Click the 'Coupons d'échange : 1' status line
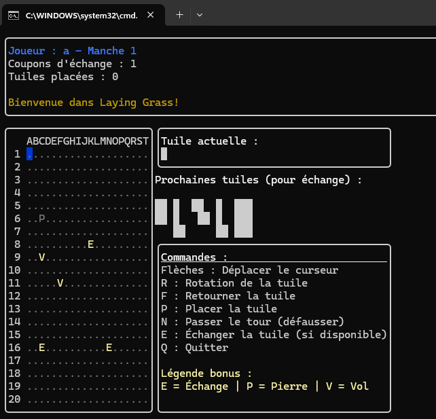The image size is (436, 419). click(72, 64)
